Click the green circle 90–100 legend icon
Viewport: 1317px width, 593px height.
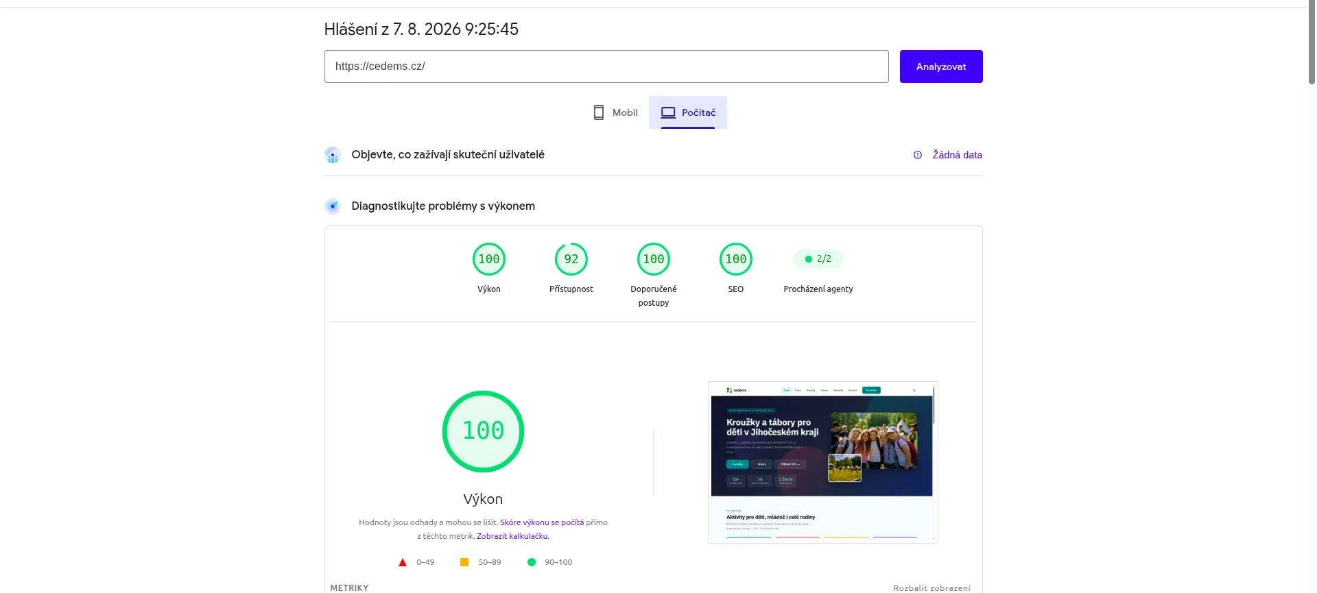click(x=532, y=562)
